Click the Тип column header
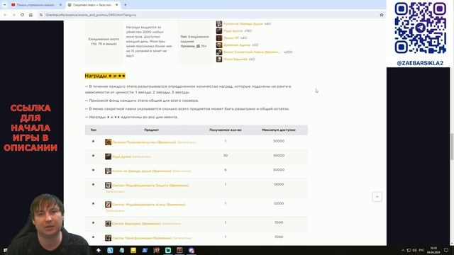 click(x=93, y=130)
